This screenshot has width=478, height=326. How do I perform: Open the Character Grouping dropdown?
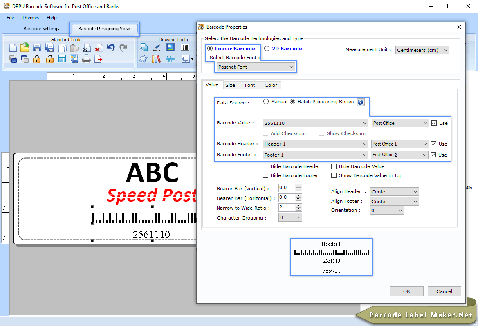pyautogui.click(x=290, y=217)
